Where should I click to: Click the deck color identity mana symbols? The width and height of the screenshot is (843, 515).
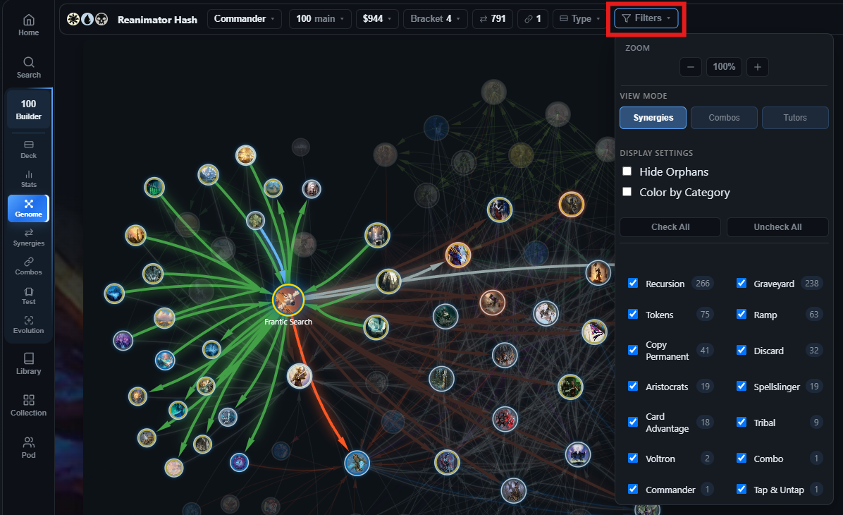pos(87,19)
